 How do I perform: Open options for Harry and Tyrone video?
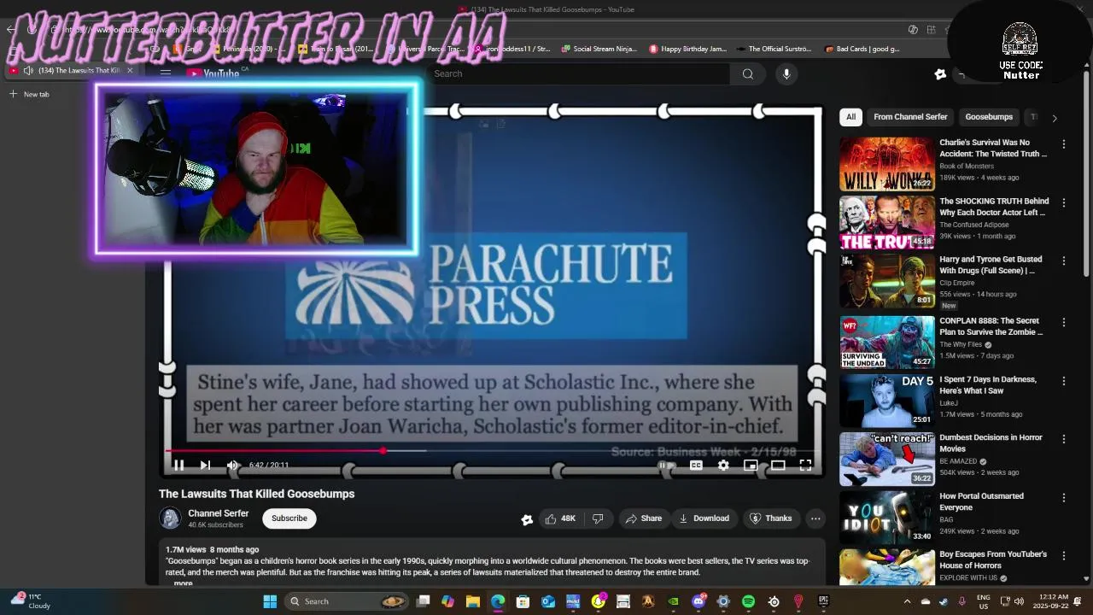click(1063, 261)
